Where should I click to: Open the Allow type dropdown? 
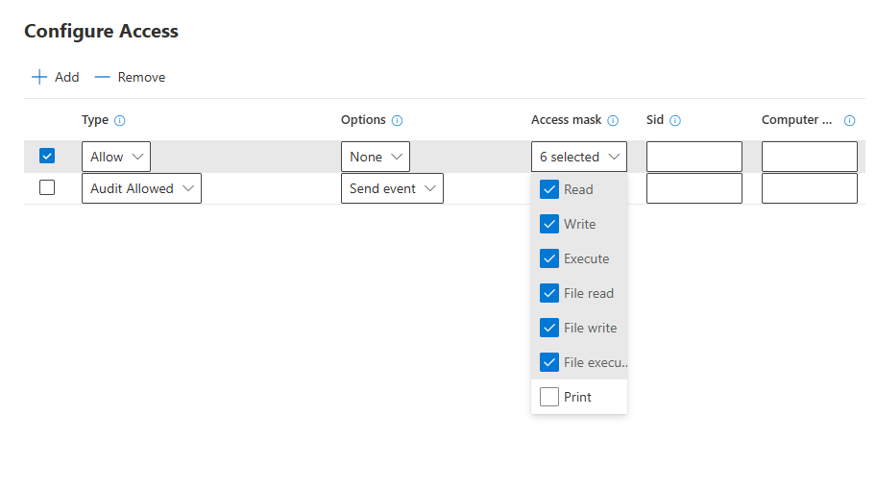(116, 157)
